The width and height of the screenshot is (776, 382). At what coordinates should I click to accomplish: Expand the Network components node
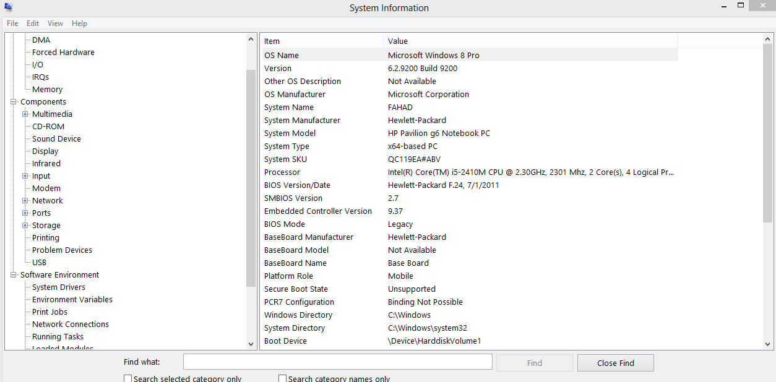click(25, 200)
